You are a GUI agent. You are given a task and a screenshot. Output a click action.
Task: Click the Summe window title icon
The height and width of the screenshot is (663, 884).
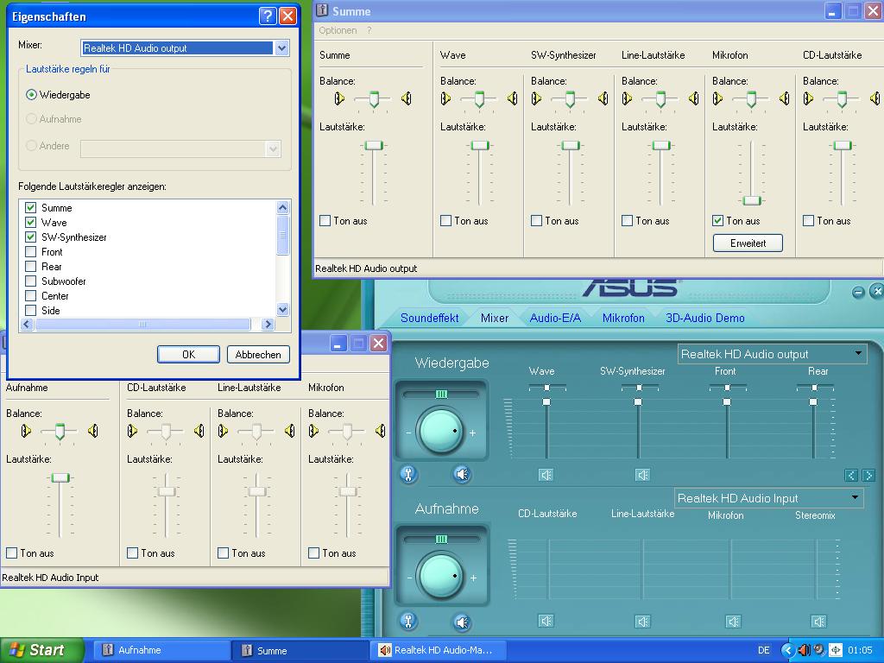click(322, 10)
